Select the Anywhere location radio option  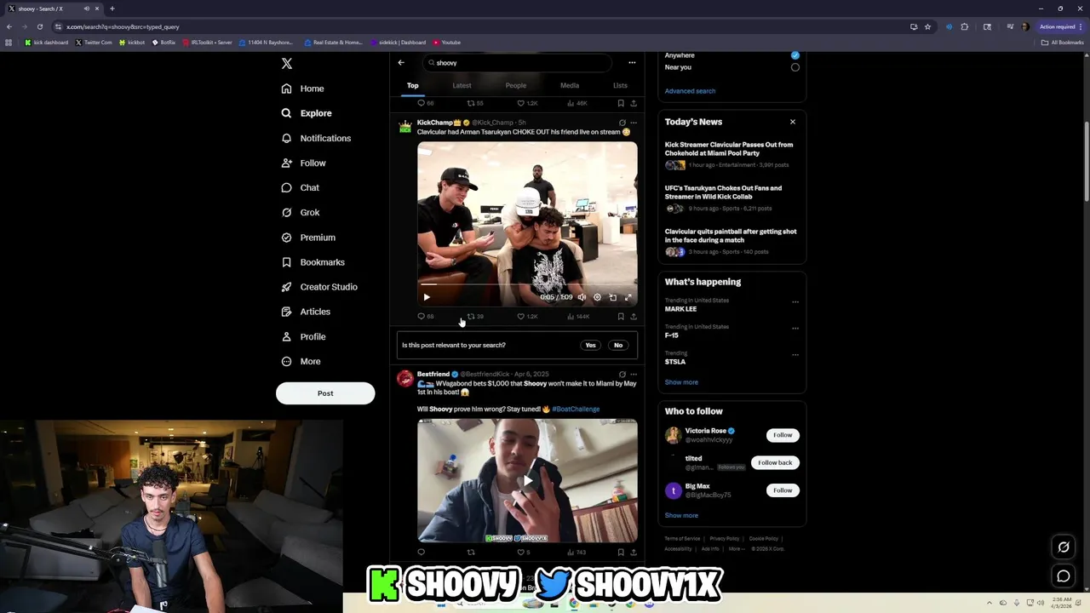(795, 55)
